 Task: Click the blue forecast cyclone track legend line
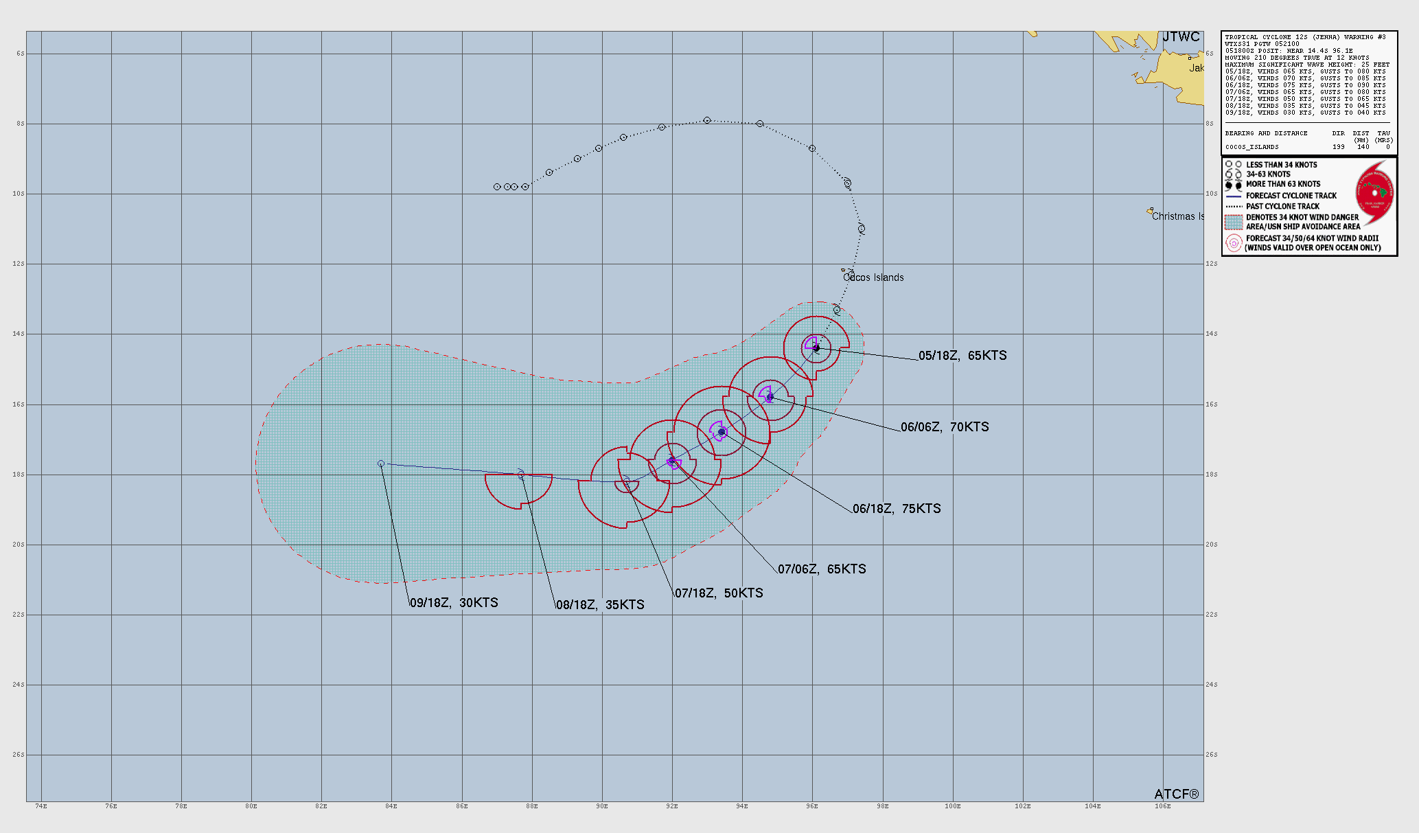[x=1234, y=196]
